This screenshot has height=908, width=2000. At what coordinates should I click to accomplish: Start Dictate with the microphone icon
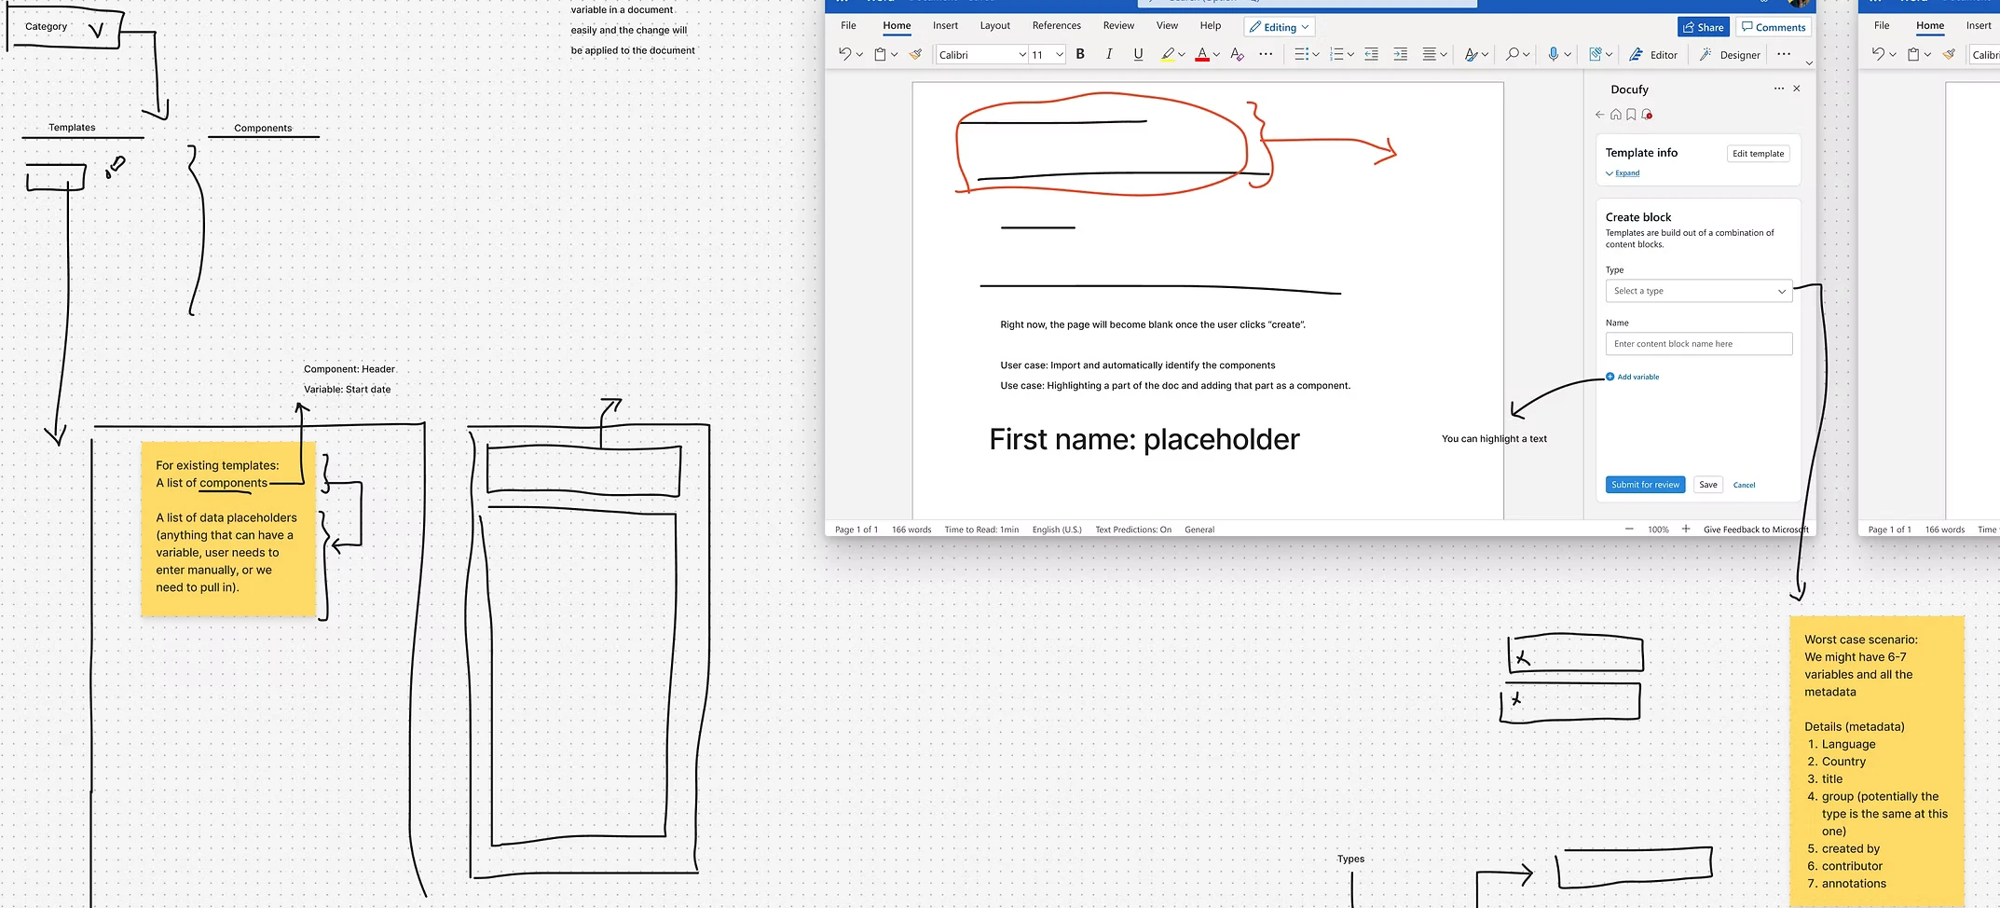pos(1554,54)
